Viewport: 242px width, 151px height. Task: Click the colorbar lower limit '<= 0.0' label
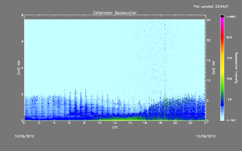coord(231,120)
